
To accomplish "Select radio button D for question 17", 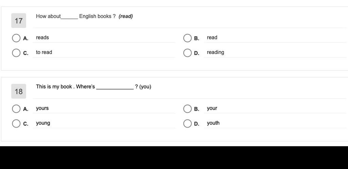I will pos(187,53).
